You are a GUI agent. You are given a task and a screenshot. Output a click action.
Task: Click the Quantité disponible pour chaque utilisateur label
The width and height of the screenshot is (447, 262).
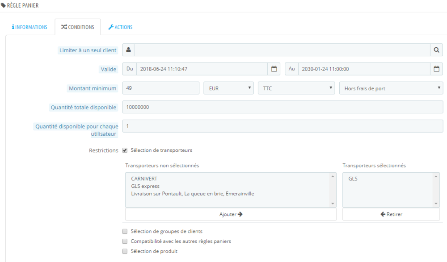76,130
